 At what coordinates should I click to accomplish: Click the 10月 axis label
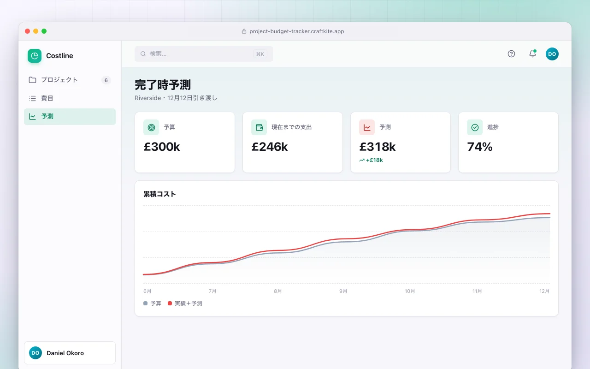coord(410,291)
